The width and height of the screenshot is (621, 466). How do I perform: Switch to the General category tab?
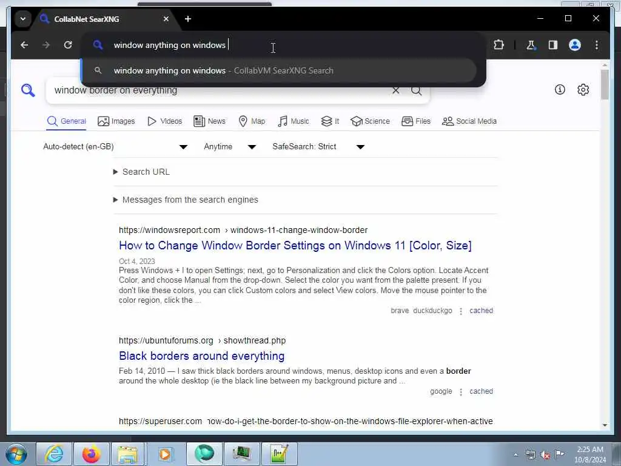click(x=66, y=121)
